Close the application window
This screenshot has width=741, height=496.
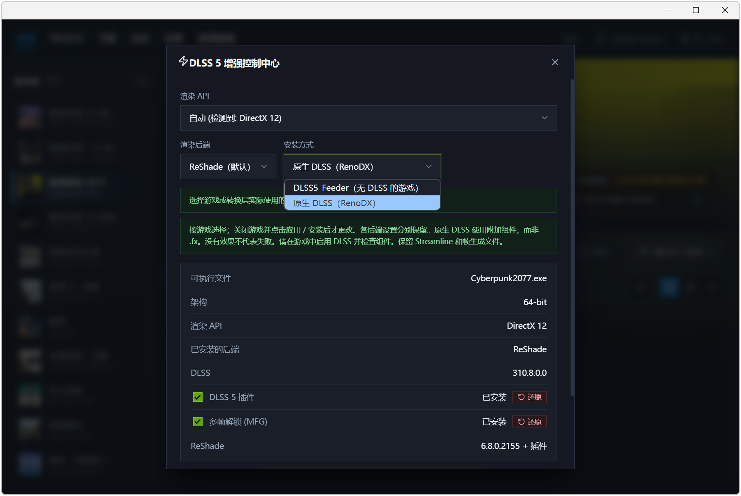[724, 10]
